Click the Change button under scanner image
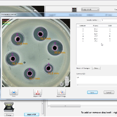 [x=9, y=115]
